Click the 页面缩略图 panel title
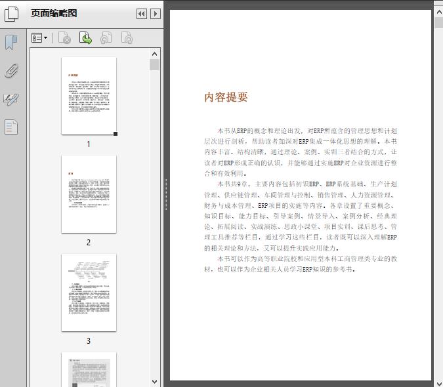The height and width of the screenshot is (387, 443). click(x=54, y=14)
